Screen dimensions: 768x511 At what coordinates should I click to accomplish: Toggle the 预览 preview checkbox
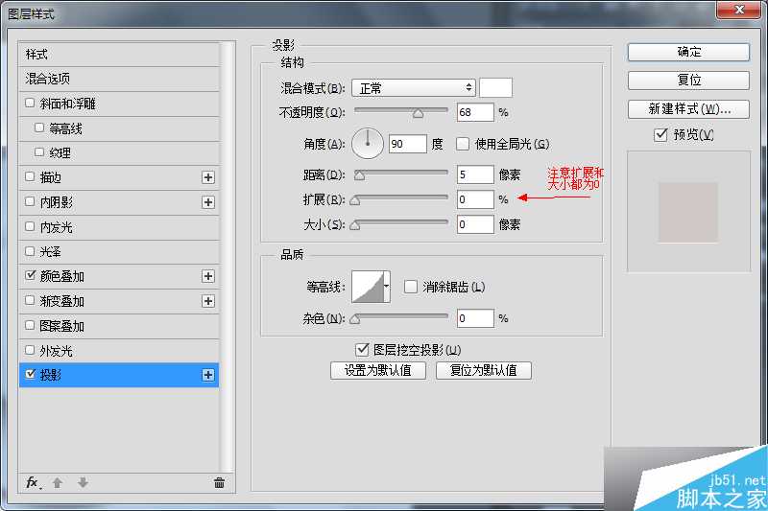click(x=660, y=134)
